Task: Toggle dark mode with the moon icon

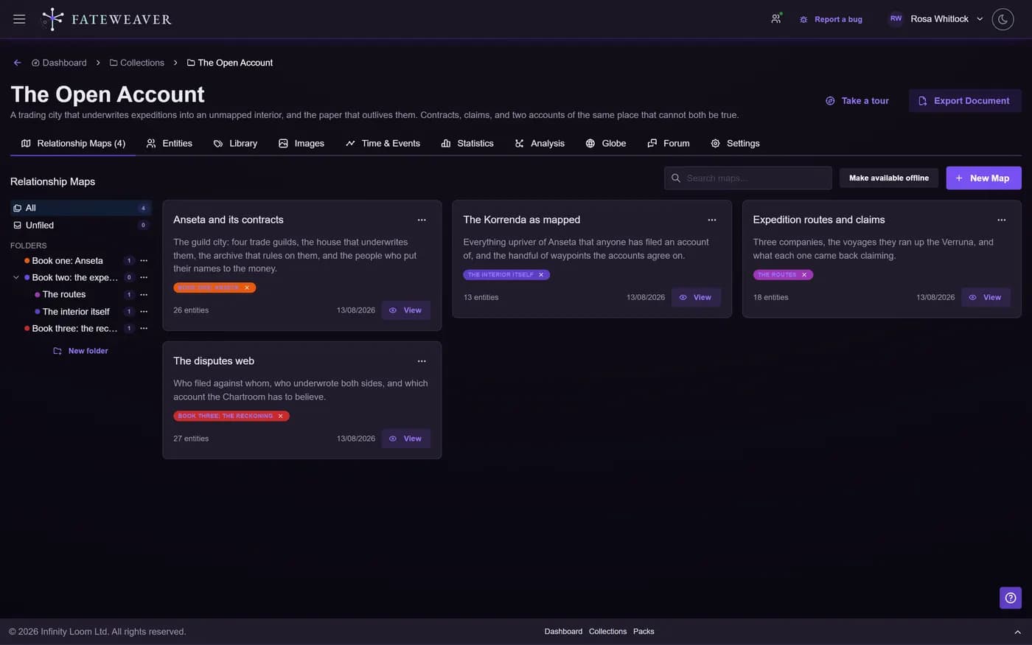Action: coord(1003,19)
